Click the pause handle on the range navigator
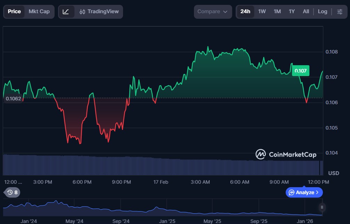 click(x=322, y=207)
